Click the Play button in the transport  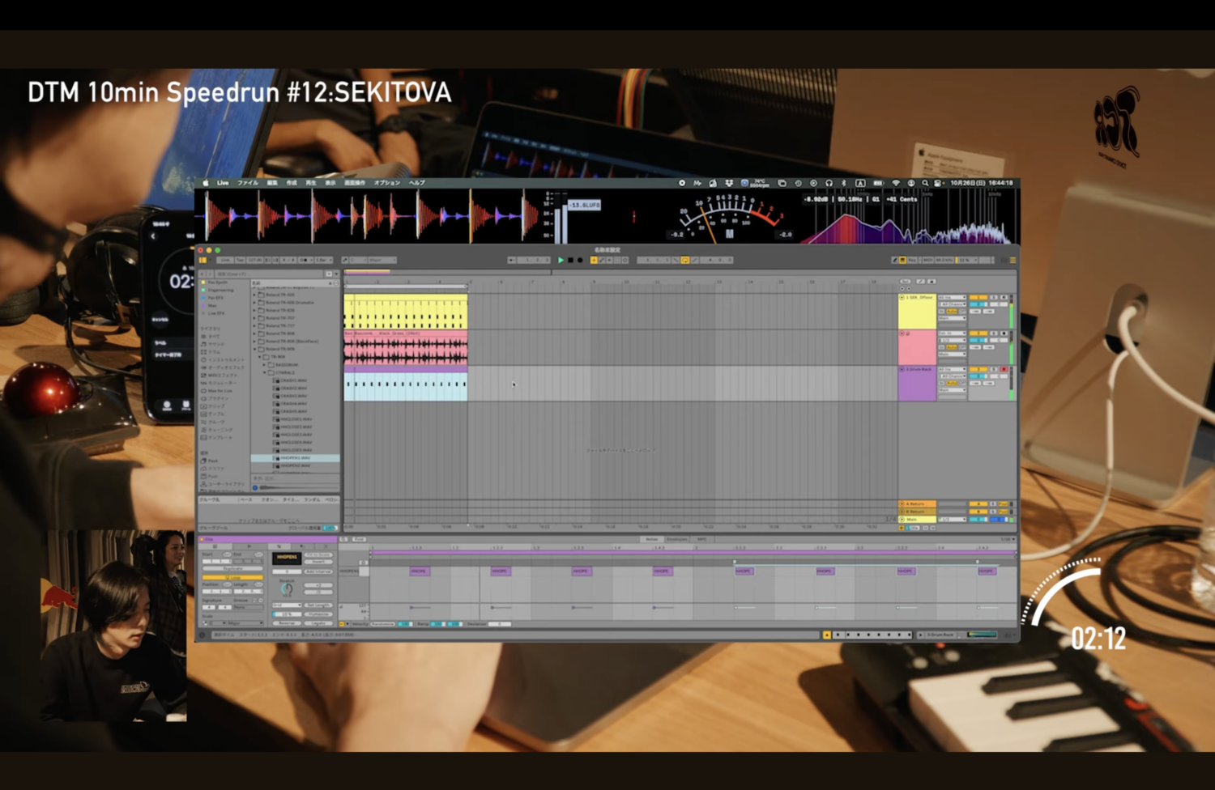[x=561, y=261]
